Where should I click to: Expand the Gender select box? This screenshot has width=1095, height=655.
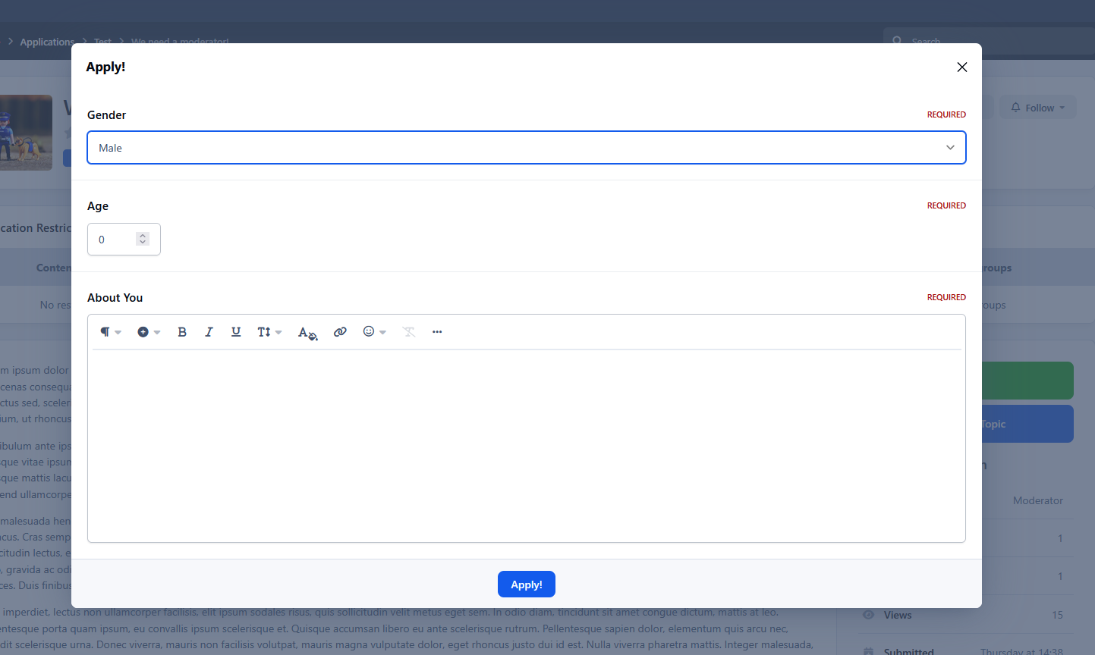pos(526,148)
